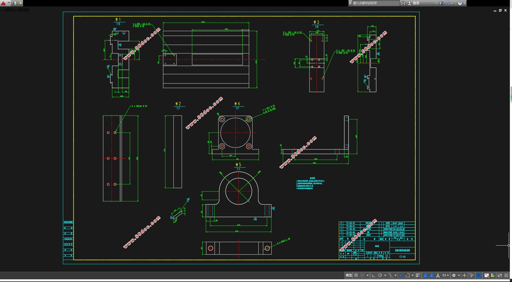The image size is (512, 282).
Task: Expand object snap settings dropdown
Action: point(412,275)
